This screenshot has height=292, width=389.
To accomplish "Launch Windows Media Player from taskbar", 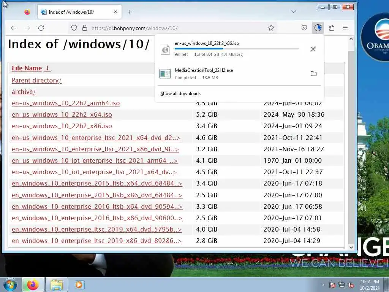I will point(79,284).
